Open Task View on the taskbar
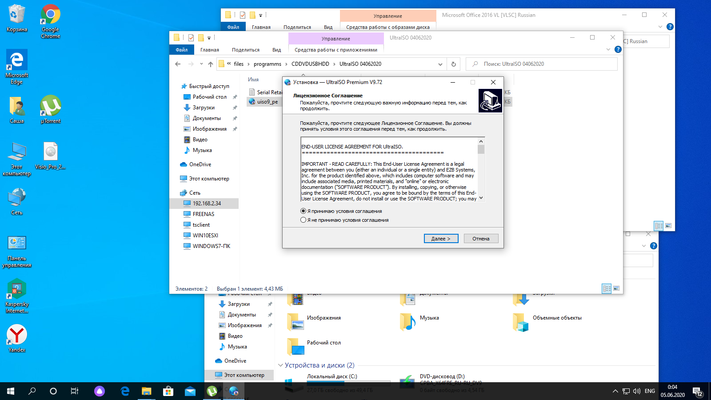The image size is (711, 400). (x=75, y=391)
